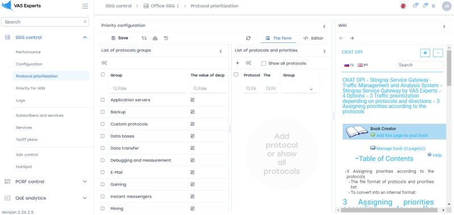
Task: Click the history clock icon in the toolbar
Action: [166, 38]
